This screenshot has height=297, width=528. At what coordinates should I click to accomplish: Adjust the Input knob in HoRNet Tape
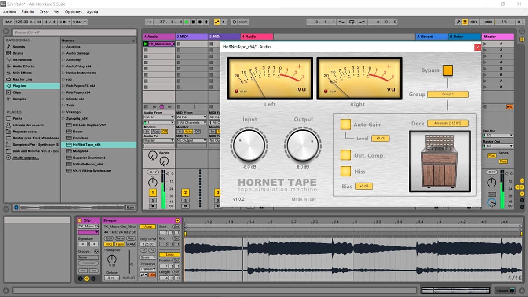[x=249, y=145]
